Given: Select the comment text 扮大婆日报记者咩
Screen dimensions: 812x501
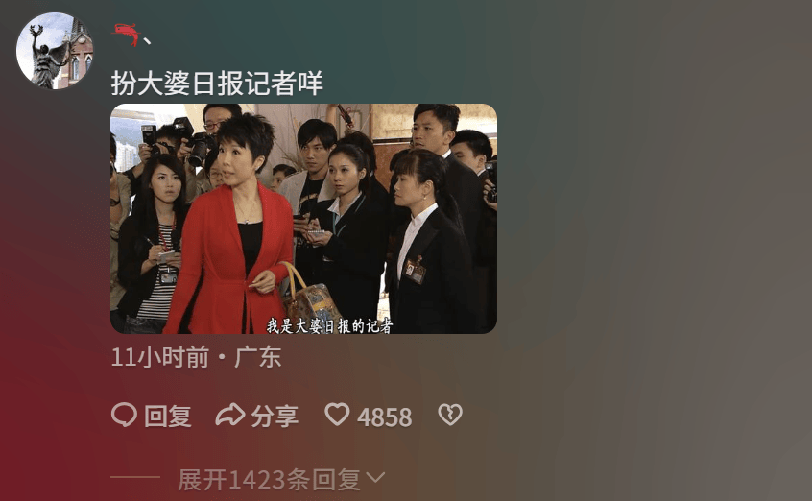Looking at the screenshot, I should [217, 83].
